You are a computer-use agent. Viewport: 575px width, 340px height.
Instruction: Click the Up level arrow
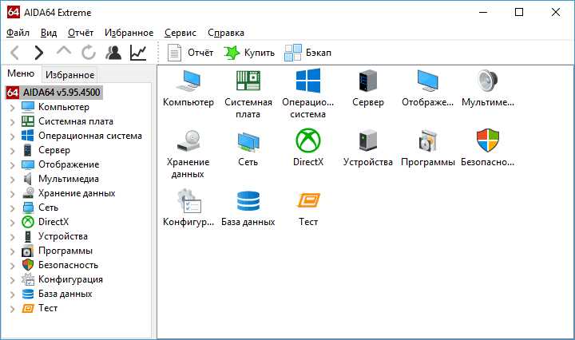tap(64, 51)
